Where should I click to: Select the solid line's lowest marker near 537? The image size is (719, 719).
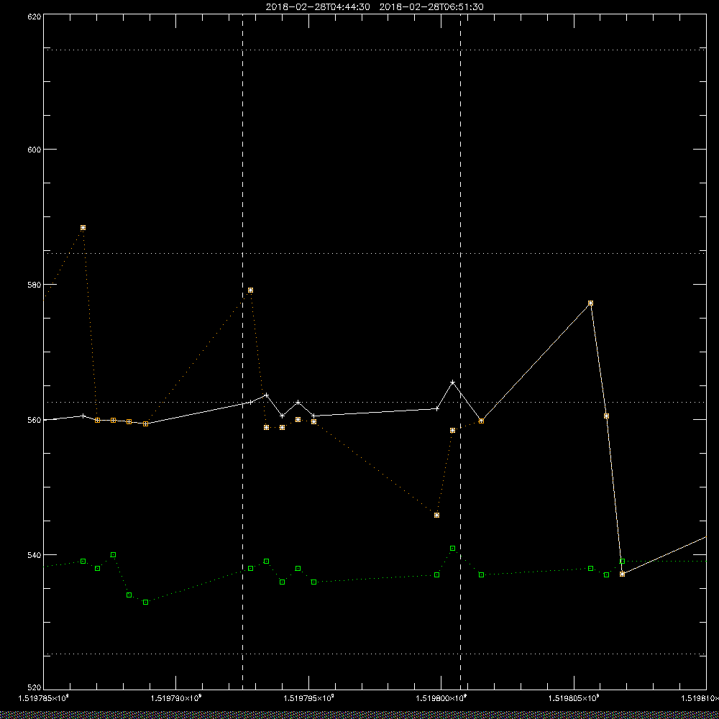[622, 574]
